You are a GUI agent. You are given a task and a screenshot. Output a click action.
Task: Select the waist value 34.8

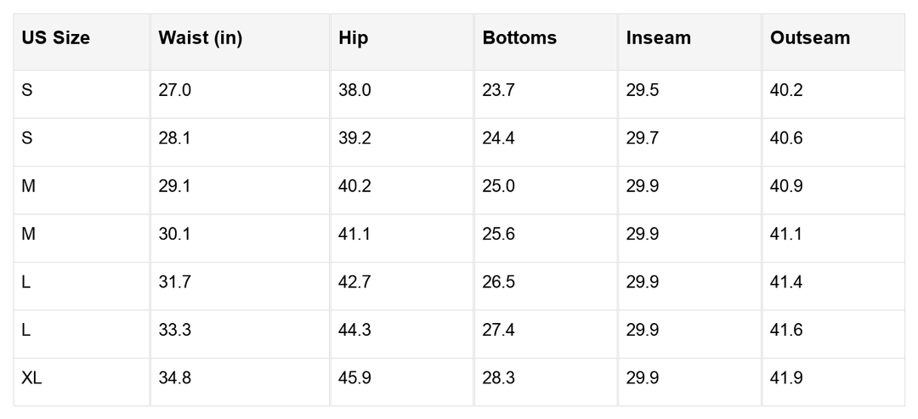pyautogui.click(x=174, y=378)
